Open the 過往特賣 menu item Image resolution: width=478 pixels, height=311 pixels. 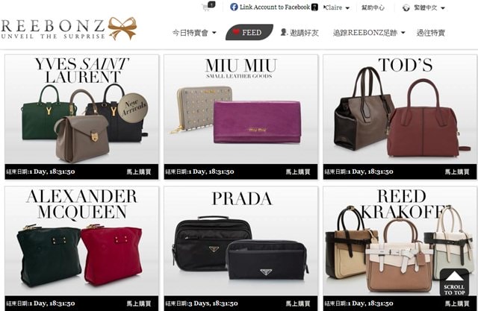(x=431, y=33)
